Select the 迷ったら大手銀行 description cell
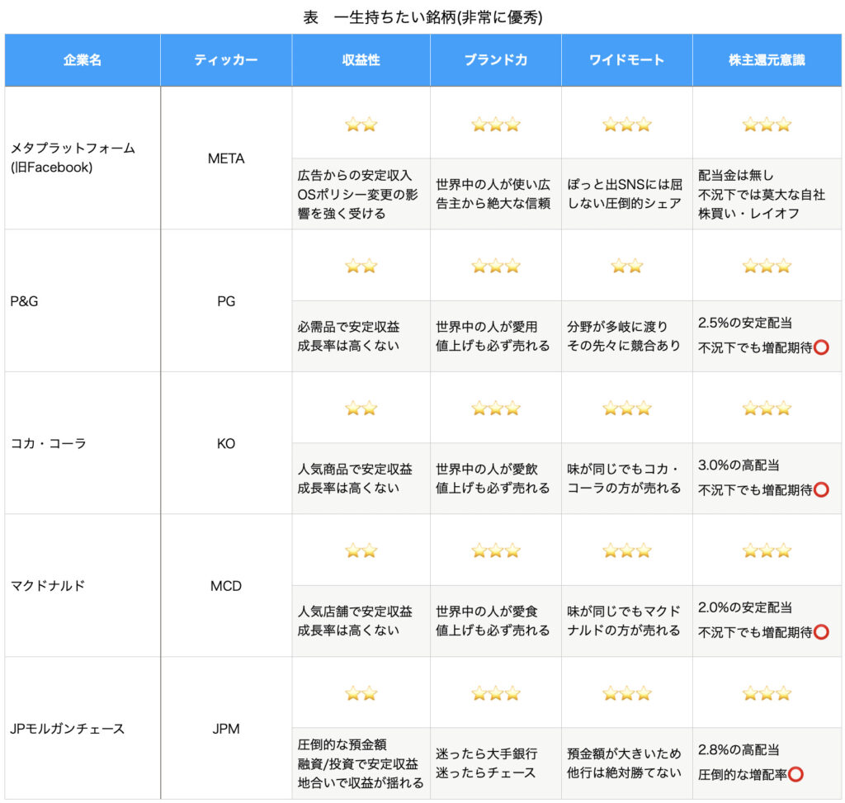 pyautogui.click(x=496, y=763)
